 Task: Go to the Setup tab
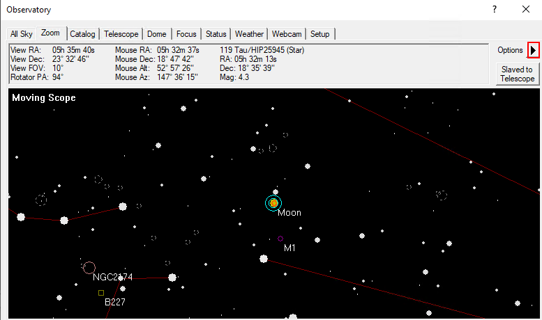click(320, 34)
